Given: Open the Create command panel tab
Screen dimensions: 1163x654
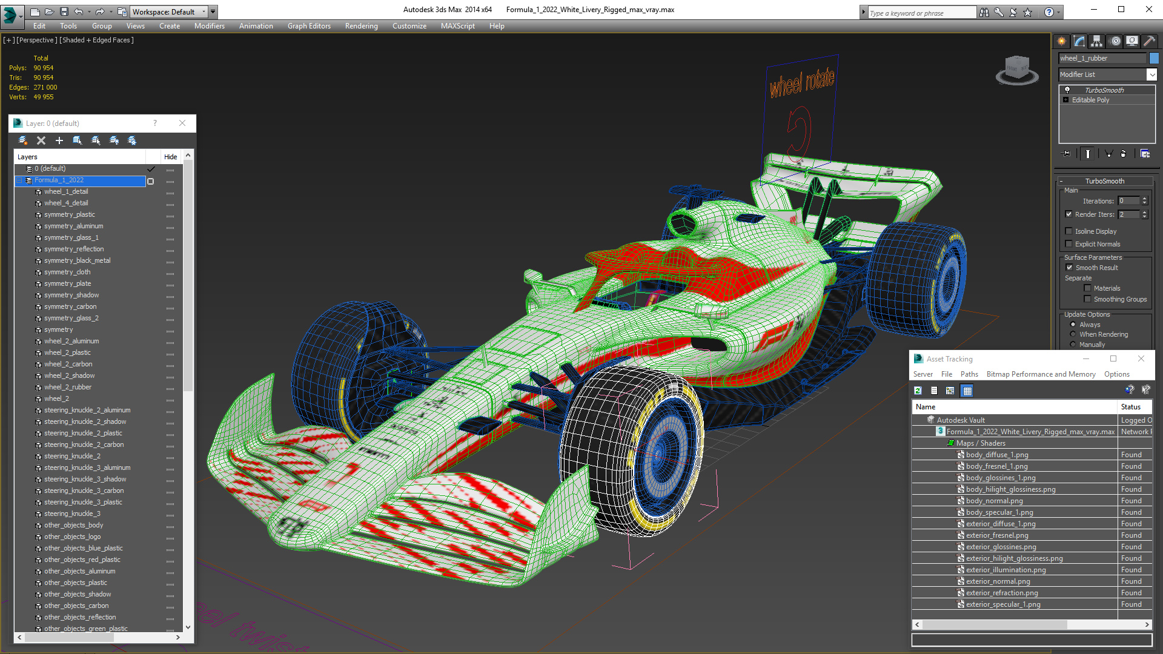Looking at the screenshot, I should click(1062, 41).
